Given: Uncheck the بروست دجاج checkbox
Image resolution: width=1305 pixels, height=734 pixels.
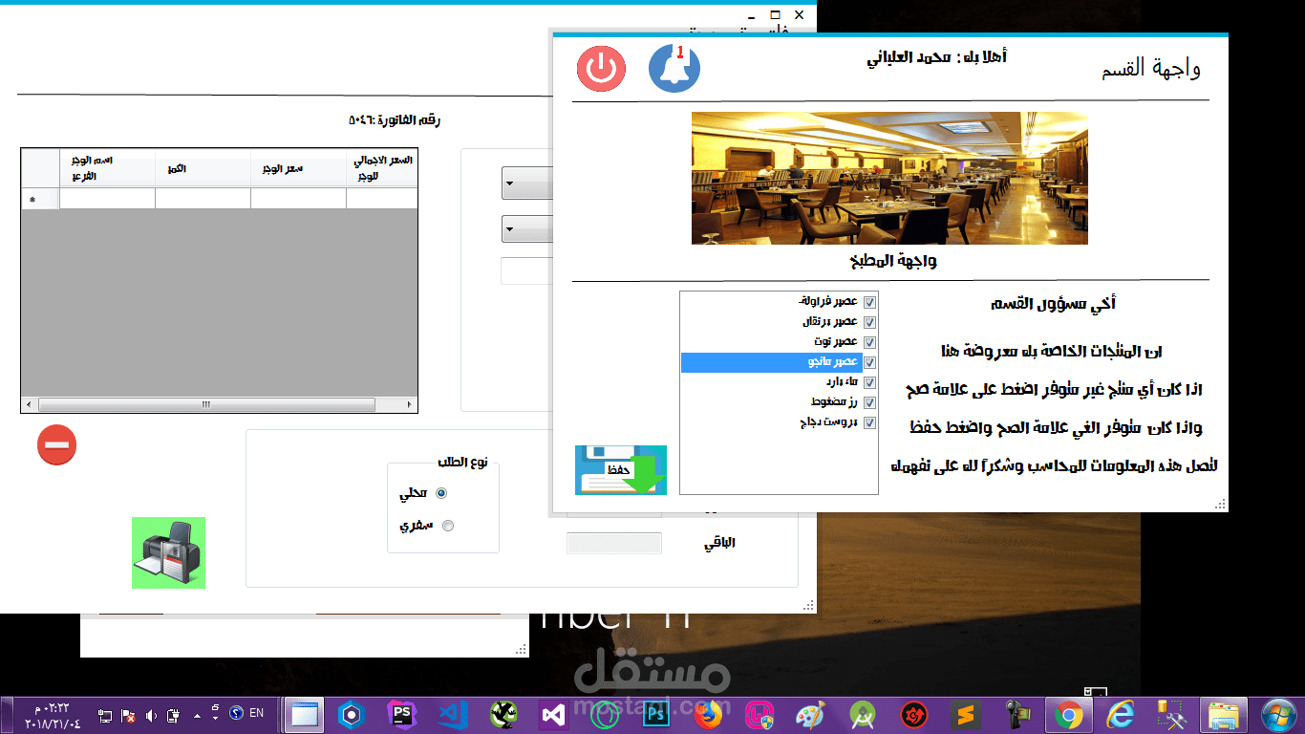Looking at the screenshot, I should [x=869, y=422].
